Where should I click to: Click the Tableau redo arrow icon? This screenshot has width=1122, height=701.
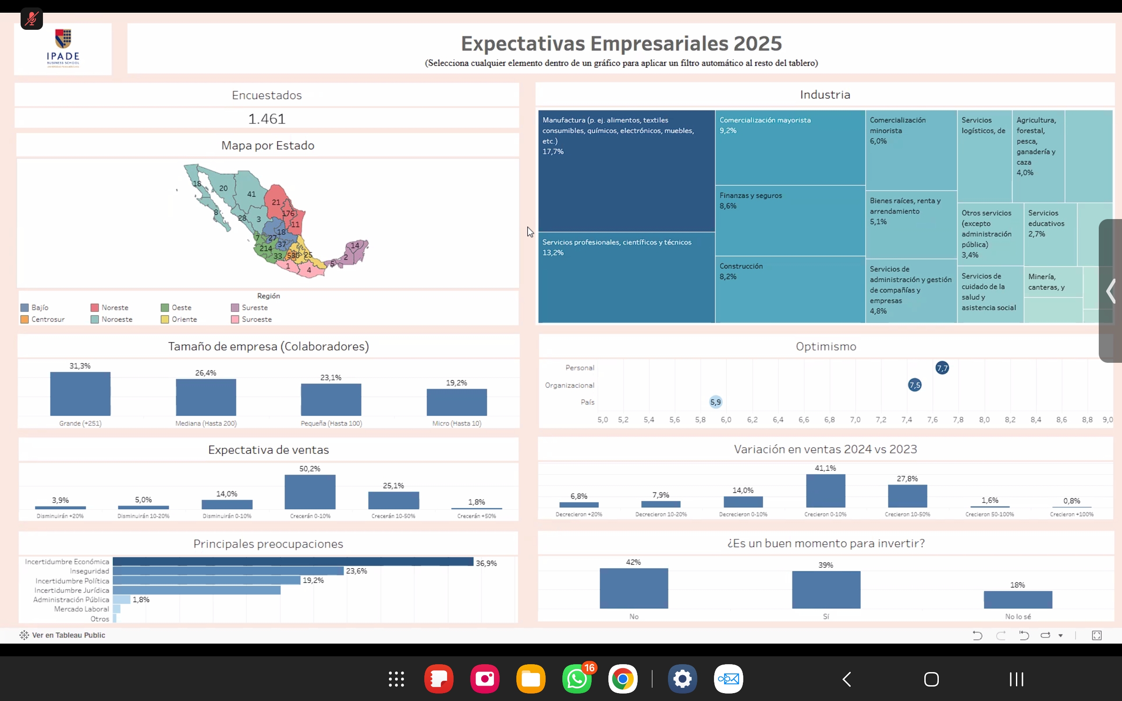tap(1001, 635)
